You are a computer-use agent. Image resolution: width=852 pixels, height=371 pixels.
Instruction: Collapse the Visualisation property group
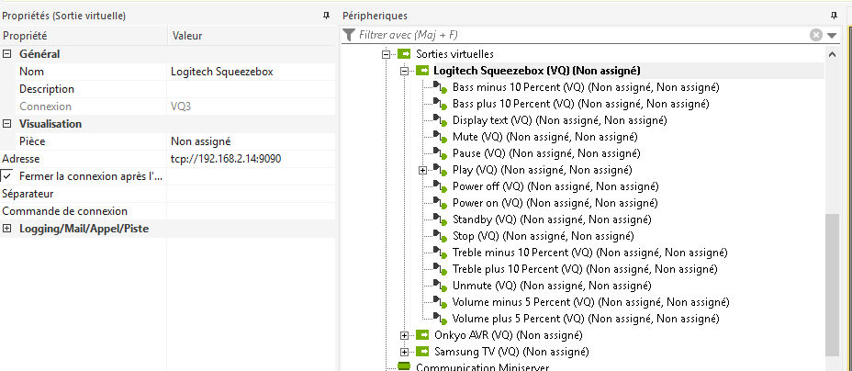(7, 124)
